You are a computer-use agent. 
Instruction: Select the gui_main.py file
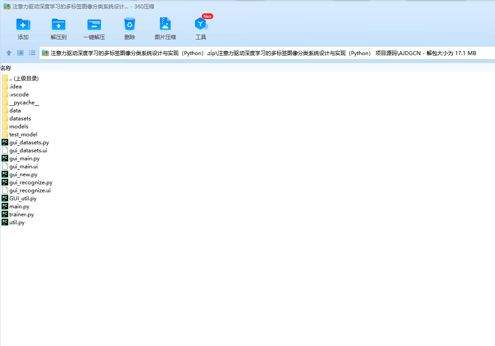point(21,159)
